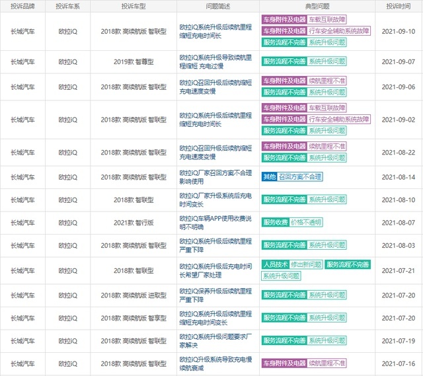Click 行车安全辅助系统故障 tag in 2021-09-02 row
The image size is (423, 376).
click(x=339, y=119)
